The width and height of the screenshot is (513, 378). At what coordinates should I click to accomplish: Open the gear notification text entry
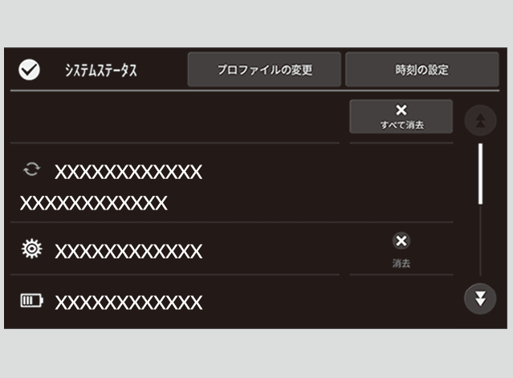tap(128, 251)
